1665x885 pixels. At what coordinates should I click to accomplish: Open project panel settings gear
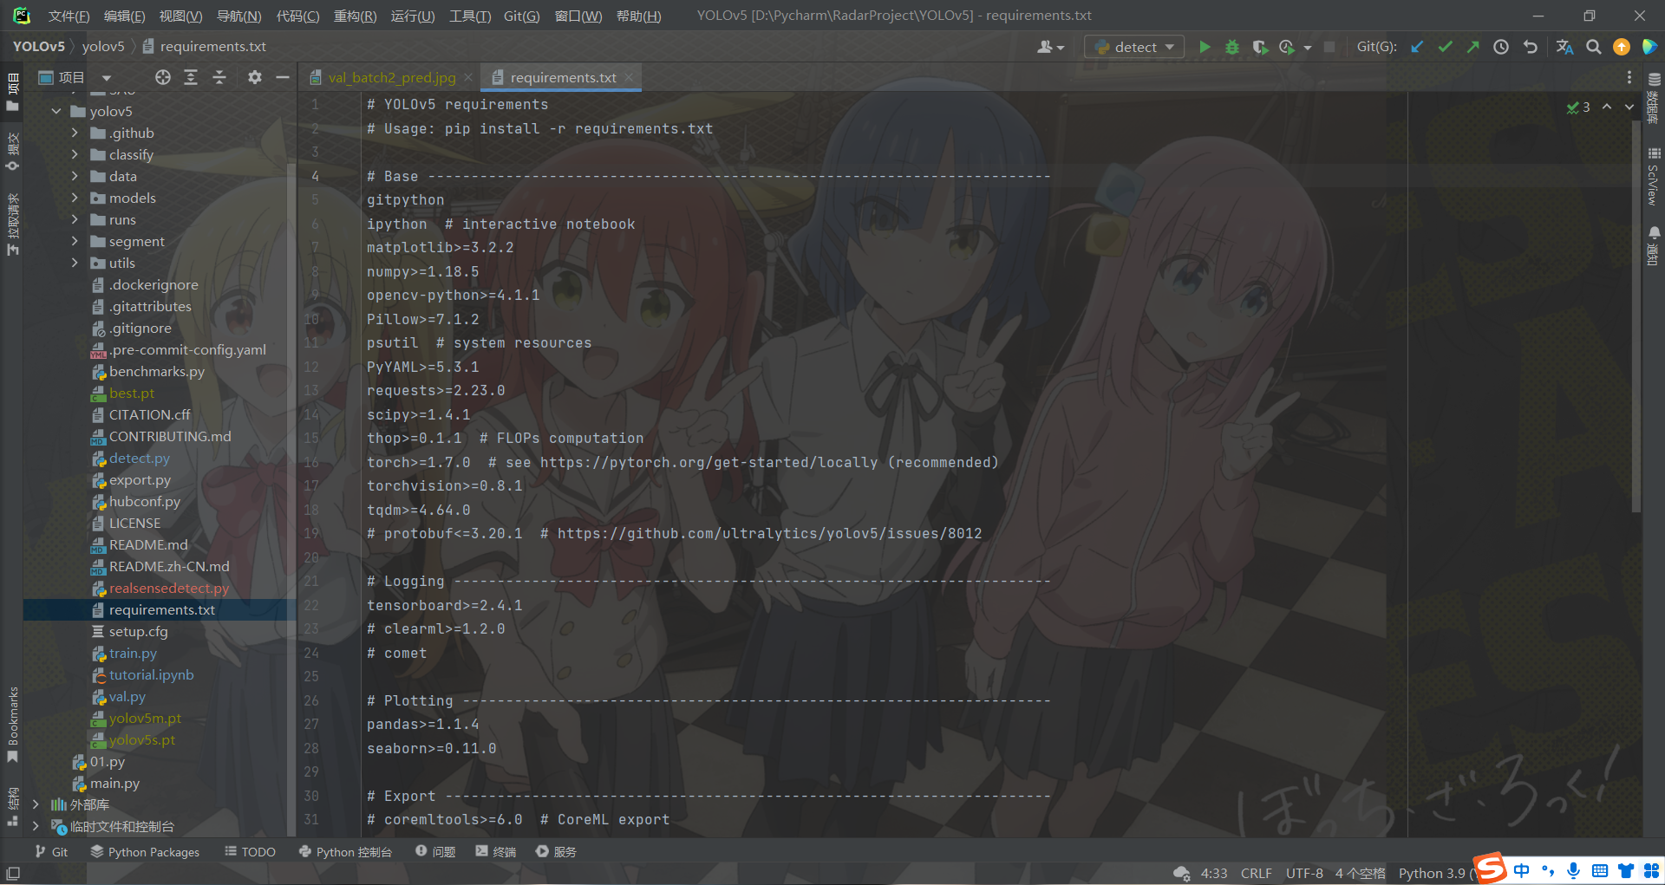tap(254, 77)
